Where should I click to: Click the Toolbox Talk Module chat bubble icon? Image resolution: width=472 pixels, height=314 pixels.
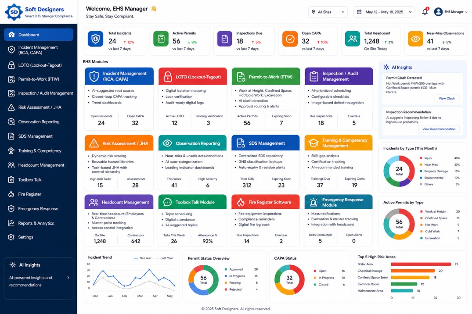click(167, 202)
